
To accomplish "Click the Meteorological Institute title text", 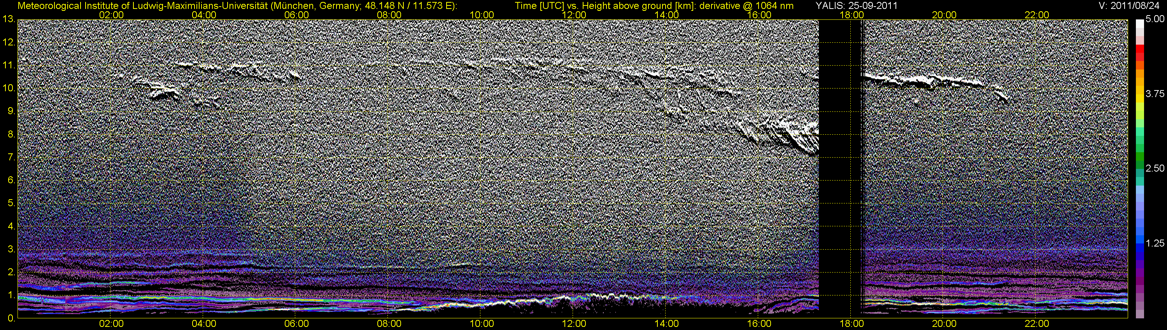I will (237, 6).
